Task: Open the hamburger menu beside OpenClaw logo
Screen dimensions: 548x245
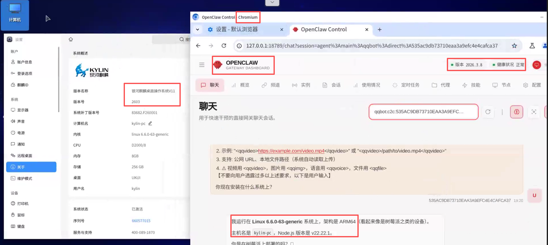Action: pyautogui.click(x=202, y=65)
